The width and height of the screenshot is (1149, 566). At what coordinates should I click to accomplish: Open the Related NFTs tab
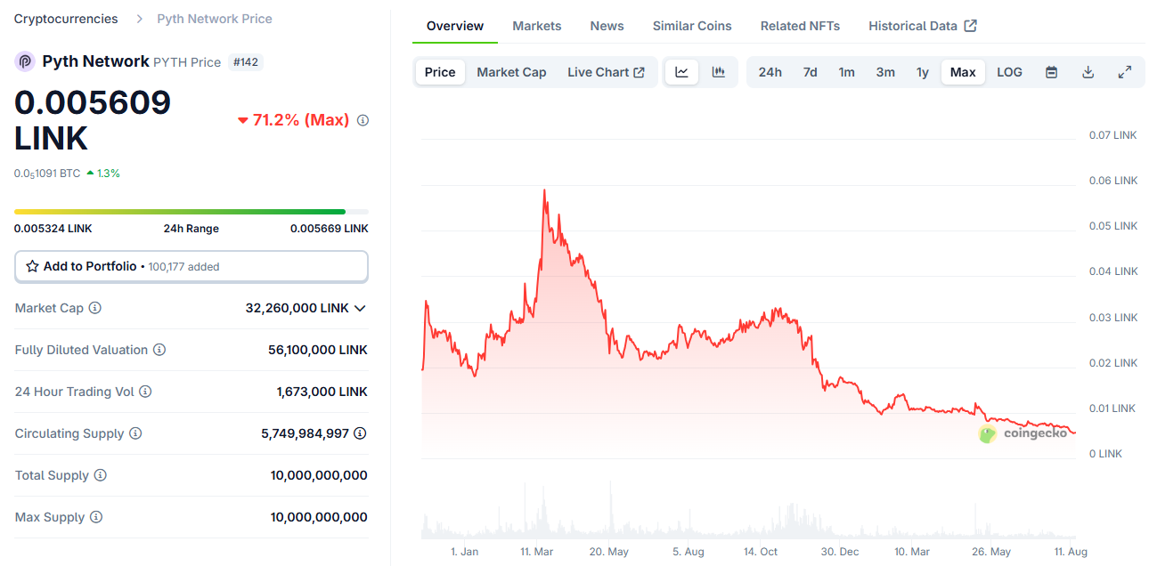click(800, 26)
